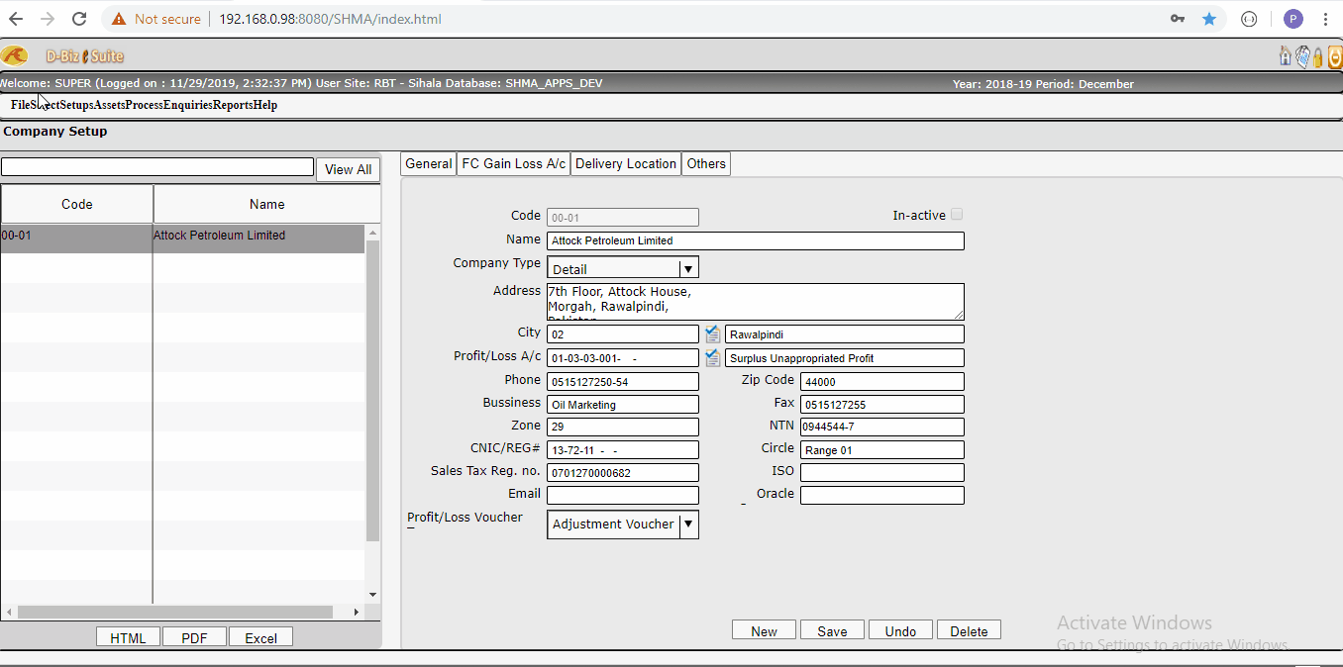Click list horizontal scrollbar right arrow
The width and height of the screenshot is (1343, 667).
[x=358, y=613]
